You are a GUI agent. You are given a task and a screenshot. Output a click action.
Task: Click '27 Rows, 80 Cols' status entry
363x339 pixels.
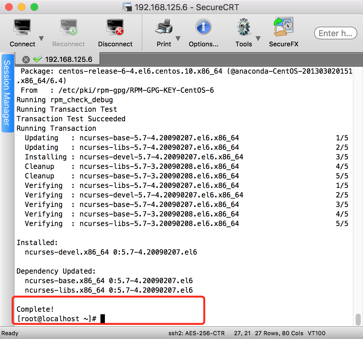[279, 333]
